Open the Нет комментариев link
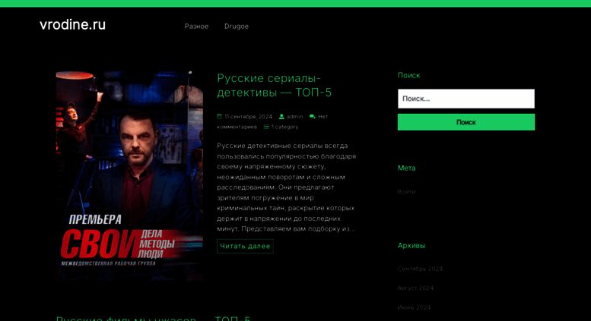591x321 pixels. point(272,121)
